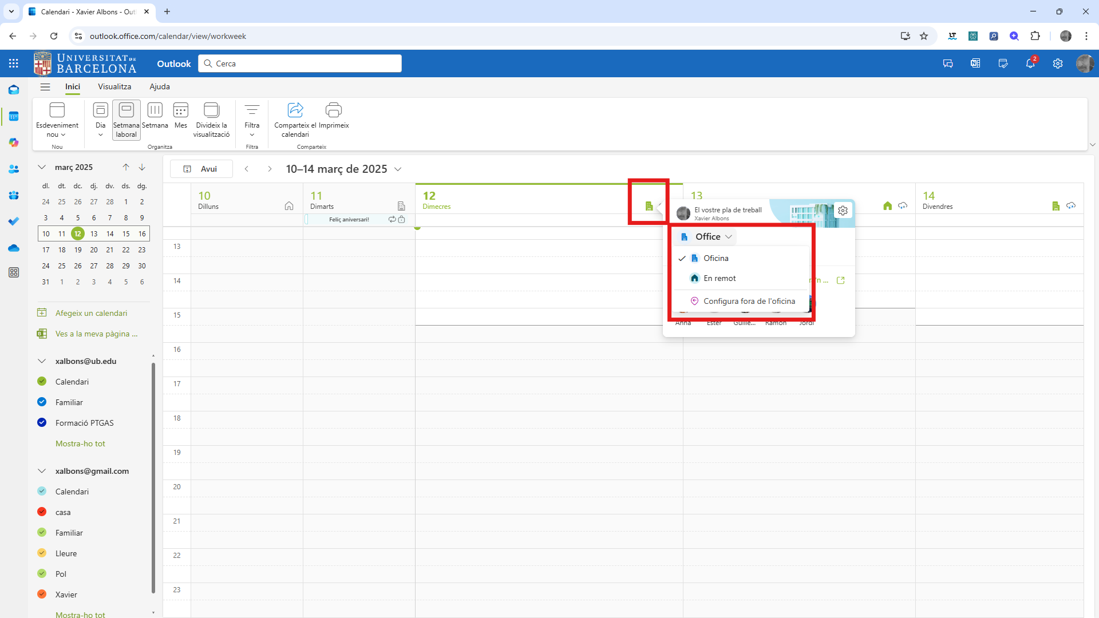
Task: Switch to the Visualitza tab
Action: click(x=114, y=86)
